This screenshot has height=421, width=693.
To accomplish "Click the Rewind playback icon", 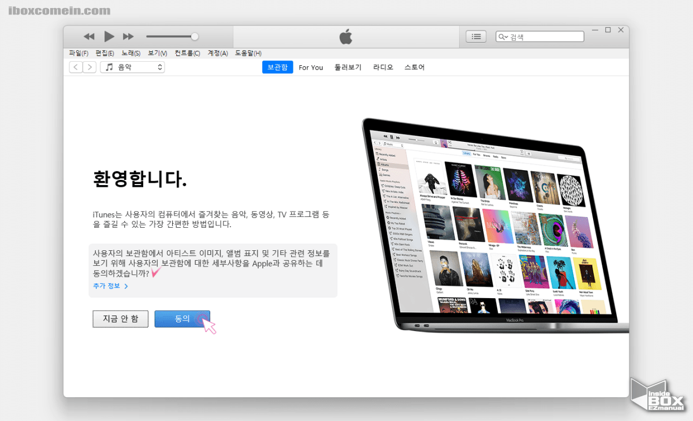I will [x=88, y=36].
